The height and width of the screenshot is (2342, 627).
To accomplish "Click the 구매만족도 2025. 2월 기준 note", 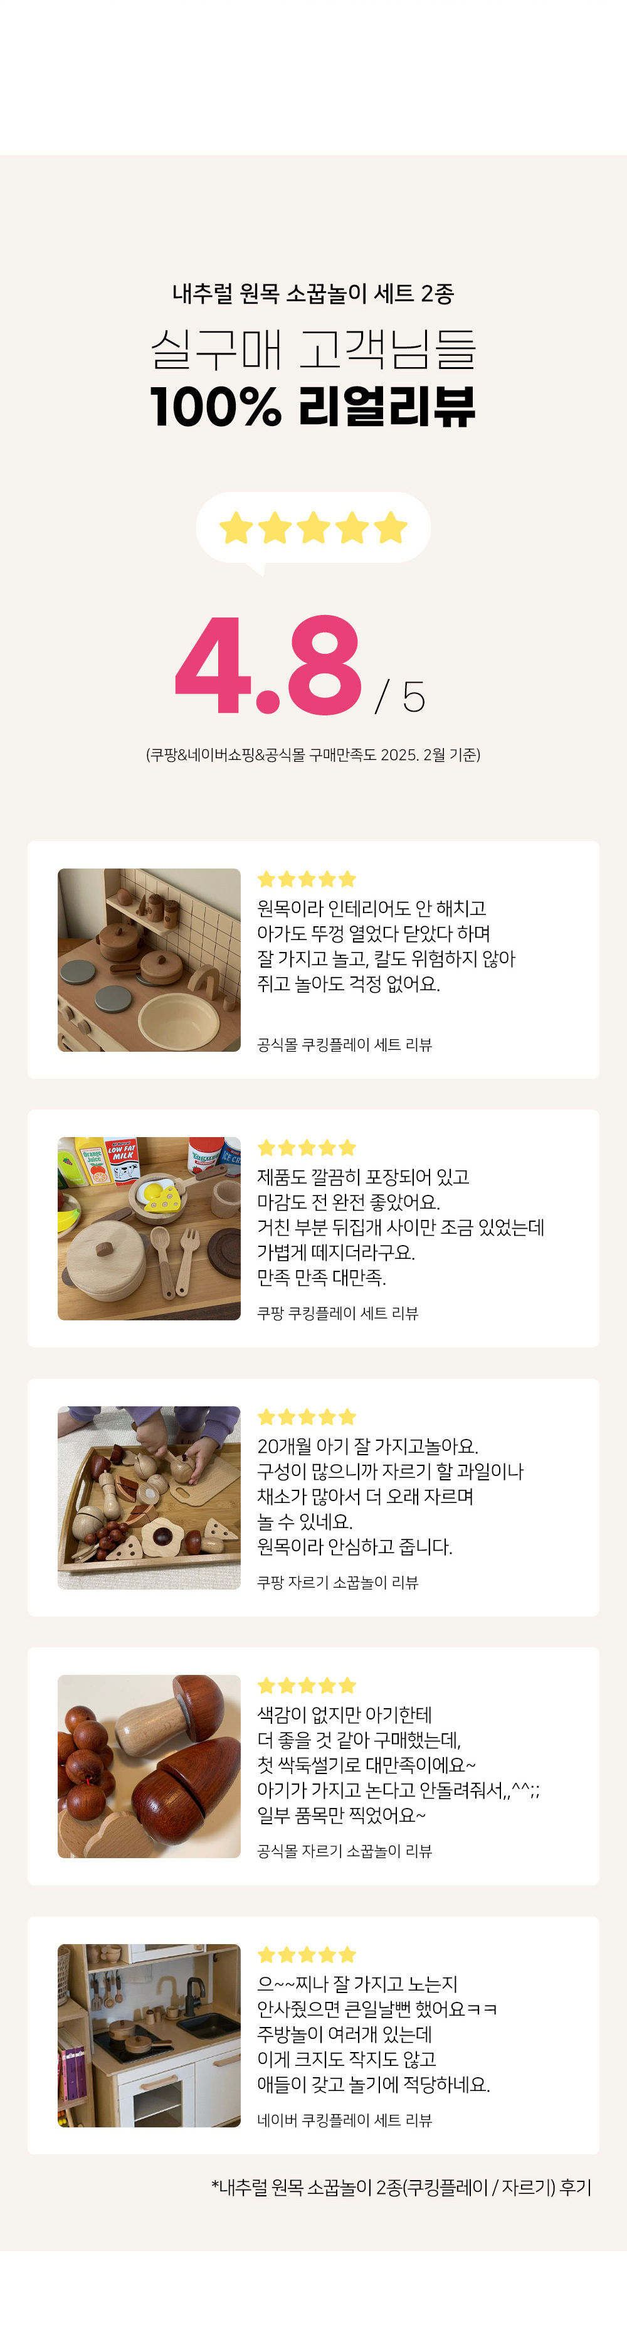I will click(313, 754).
